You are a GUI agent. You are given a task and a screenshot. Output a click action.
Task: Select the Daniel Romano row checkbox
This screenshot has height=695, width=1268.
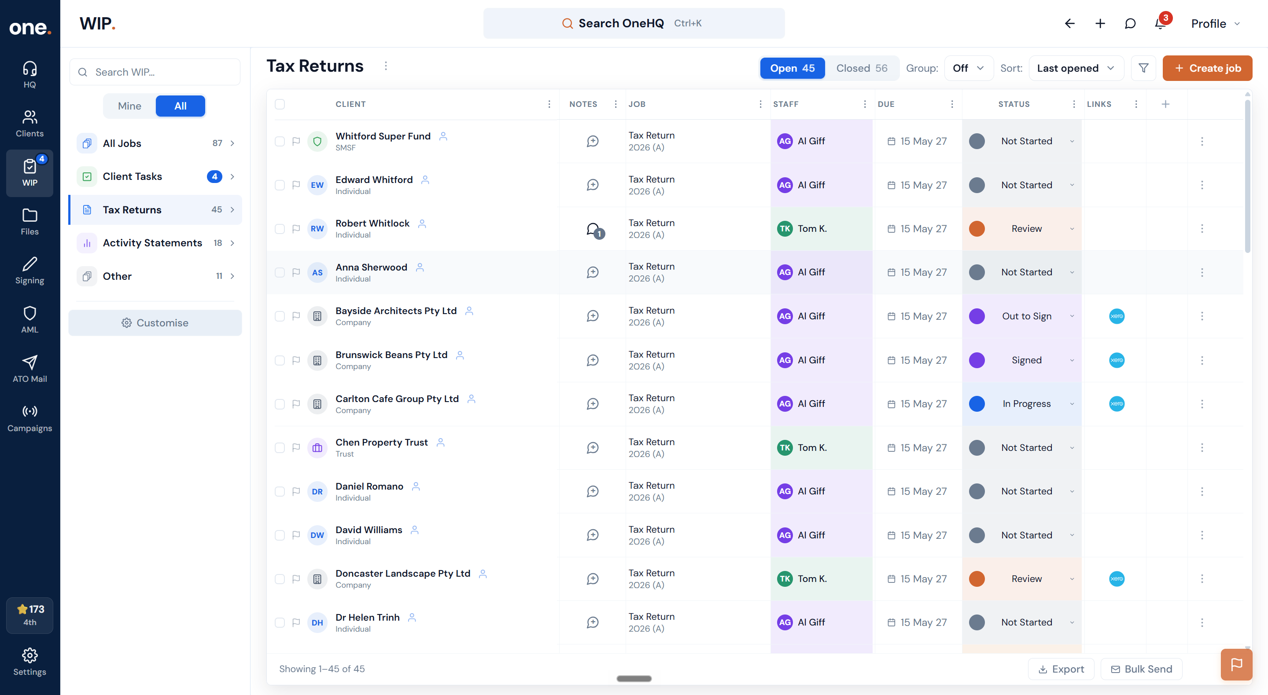click(x=280, y=491)
